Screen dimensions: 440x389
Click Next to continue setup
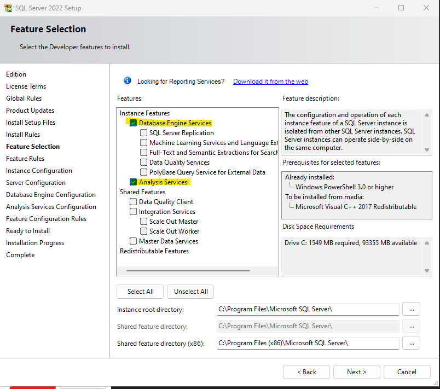pos(357,372)
